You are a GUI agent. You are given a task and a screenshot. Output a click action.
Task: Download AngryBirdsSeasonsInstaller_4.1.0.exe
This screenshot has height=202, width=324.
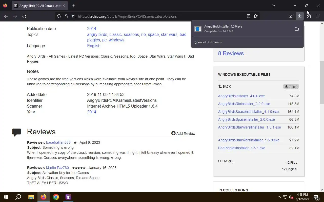(x=248, y=112)
